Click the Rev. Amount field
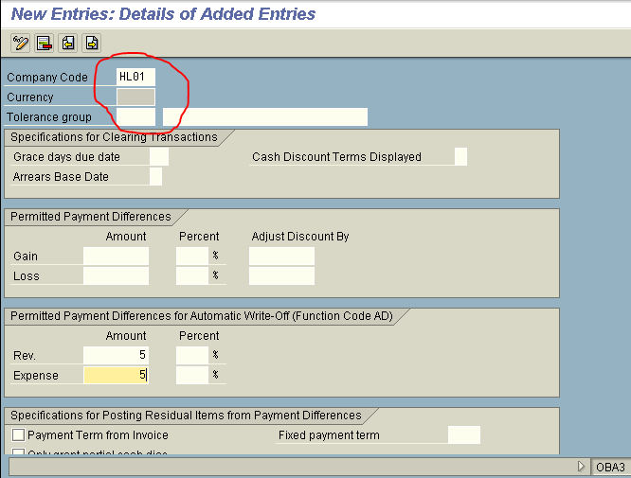Screen dimensions: 631x478 click(116, 355)
